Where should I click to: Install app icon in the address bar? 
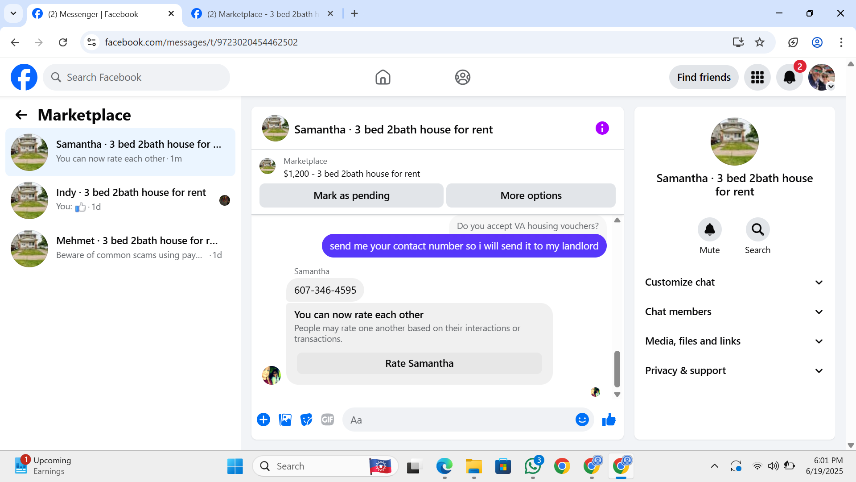click(738, 42)
